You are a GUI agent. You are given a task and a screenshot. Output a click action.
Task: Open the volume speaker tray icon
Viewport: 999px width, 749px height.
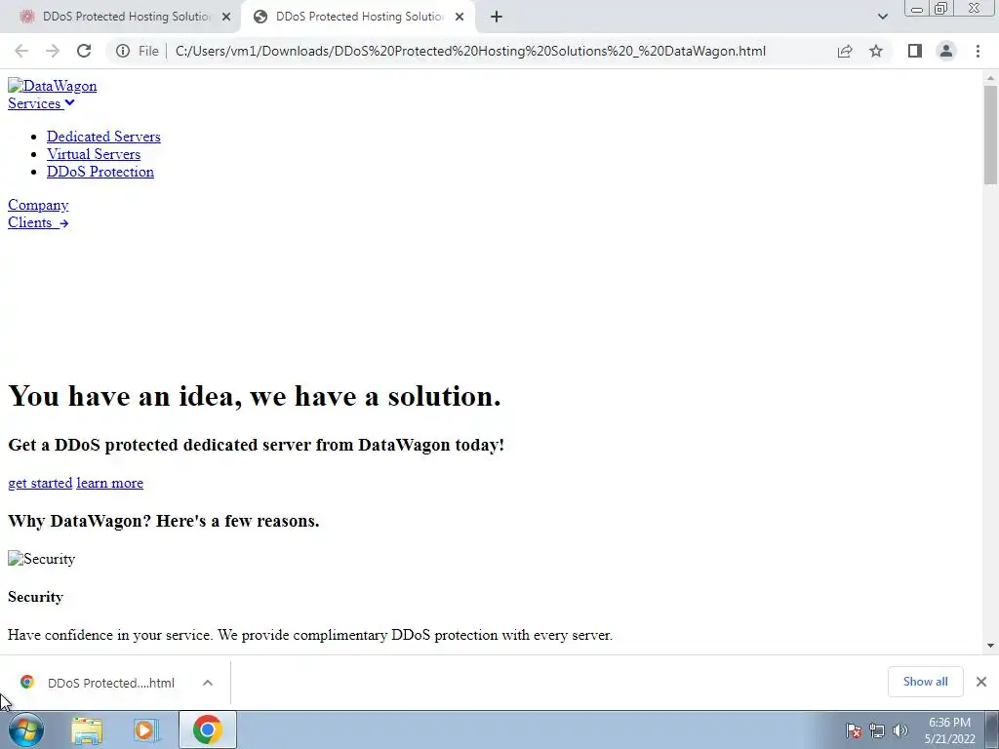click(900, 730)
